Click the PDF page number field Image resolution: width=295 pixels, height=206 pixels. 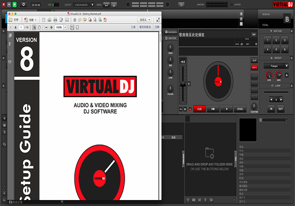click(x=21, y=28)
